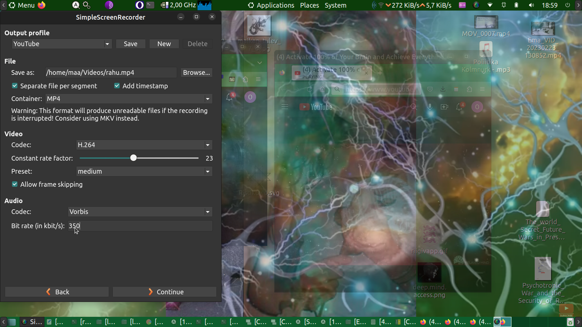The height and width of the screenshot is (327, 582).
Task: Click the power icon in top panel
Action: pos(567,5)
